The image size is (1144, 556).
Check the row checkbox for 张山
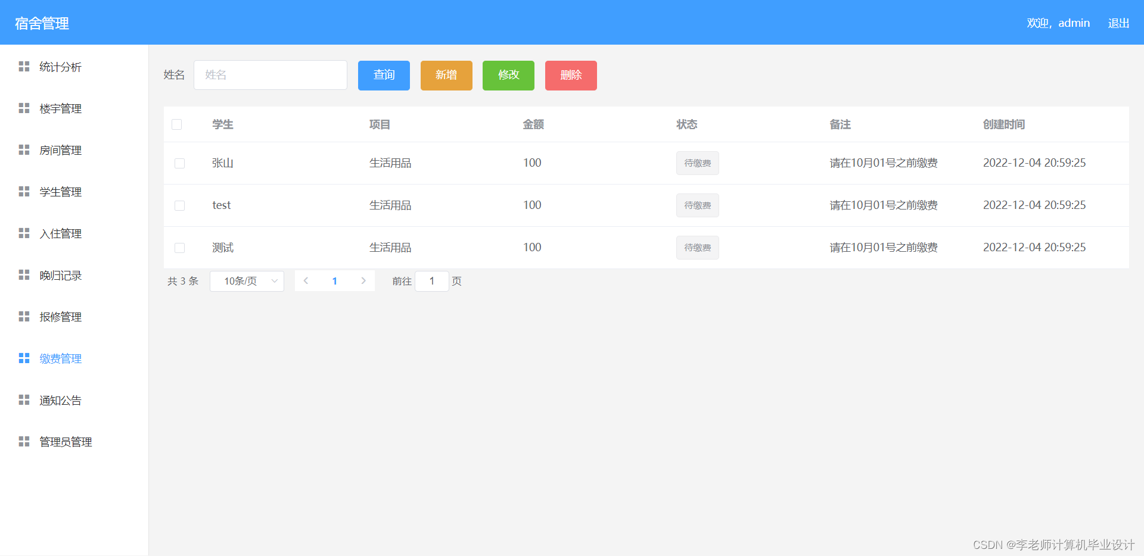(x=179, y=163)
